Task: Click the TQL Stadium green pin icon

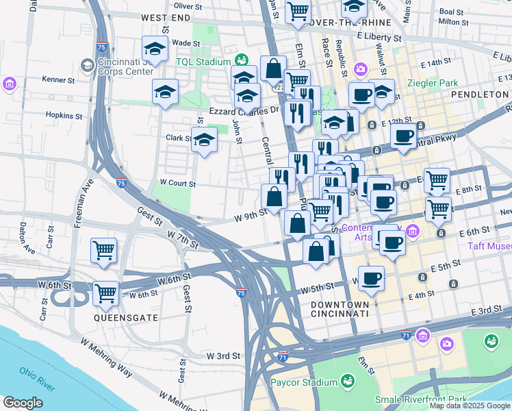Action: click(x=242, y=60)
